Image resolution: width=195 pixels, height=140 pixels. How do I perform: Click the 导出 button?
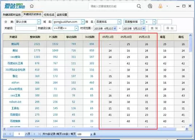pos(170,28)
